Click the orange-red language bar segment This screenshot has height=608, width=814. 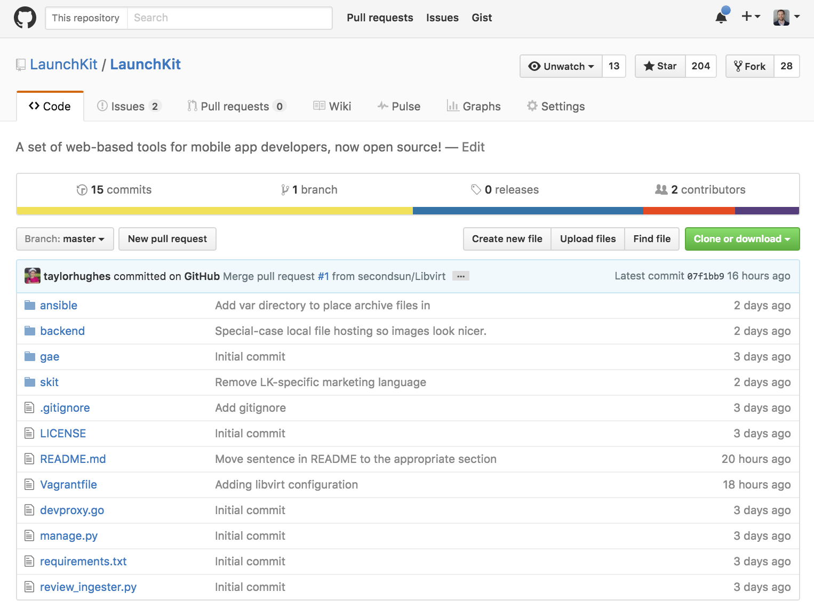pos(689,211)
